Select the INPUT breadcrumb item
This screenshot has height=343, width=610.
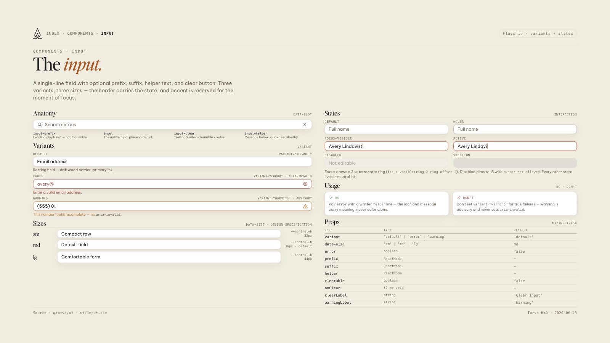[x=108, y=34]
